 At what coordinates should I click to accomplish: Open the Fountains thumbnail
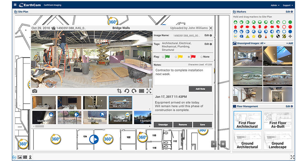(143, 117)
